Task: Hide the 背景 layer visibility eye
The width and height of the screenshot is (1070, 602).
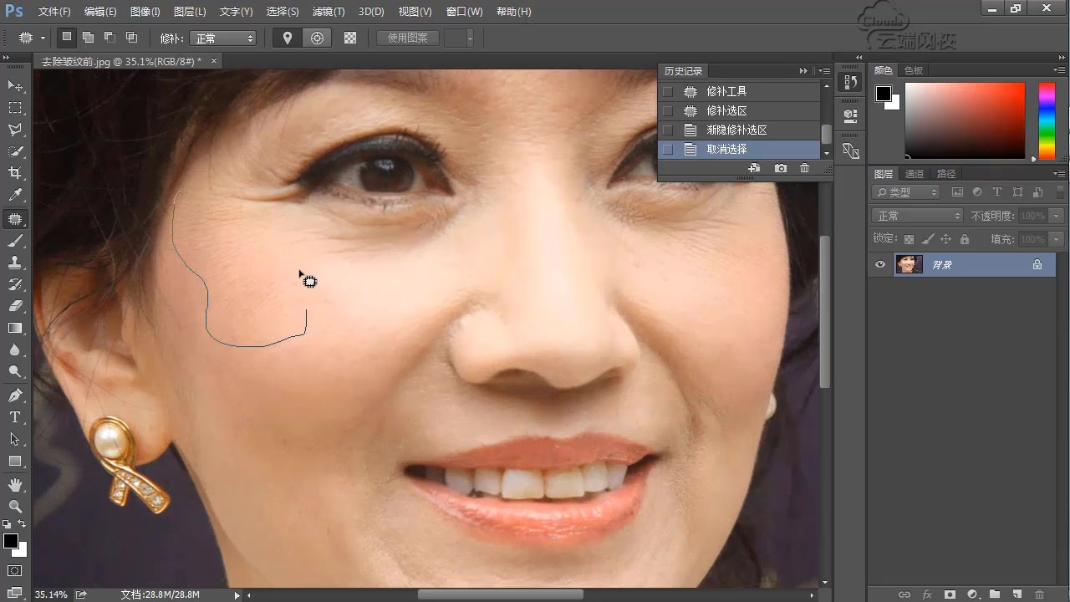Action: [x=879, y=264]
